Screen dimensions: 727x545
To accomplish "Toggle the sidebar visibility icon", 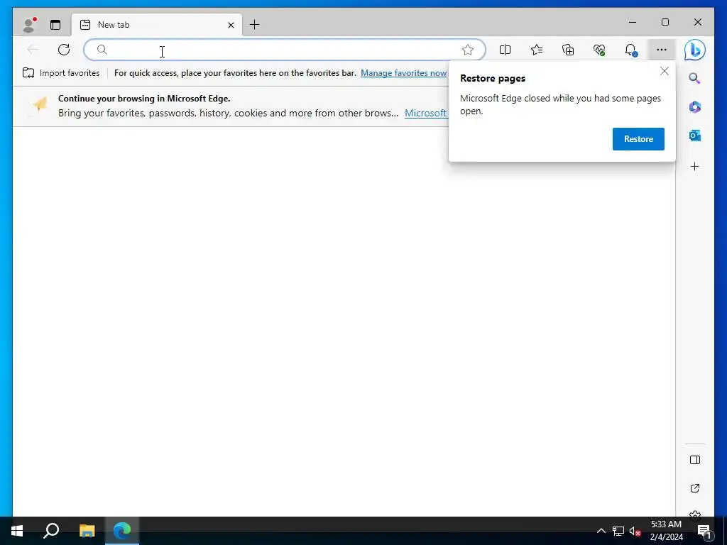I will 694,460.
